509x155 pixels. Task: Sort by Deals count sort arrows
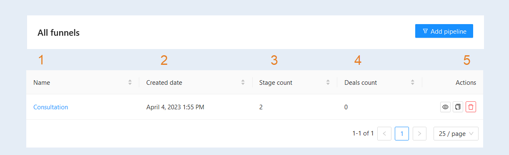[x=413, y=83]
